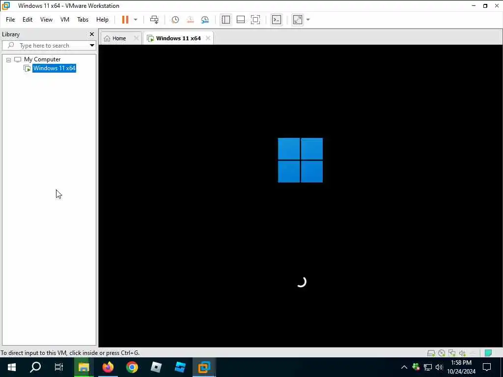This screenshot has height=377, width=503.
Task: Collapse the My Computer tree node
Action: (9, 60)
